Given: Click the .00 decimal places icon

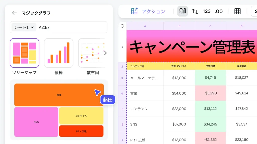Looking at the screenshot, I should [x=219, y=11].
